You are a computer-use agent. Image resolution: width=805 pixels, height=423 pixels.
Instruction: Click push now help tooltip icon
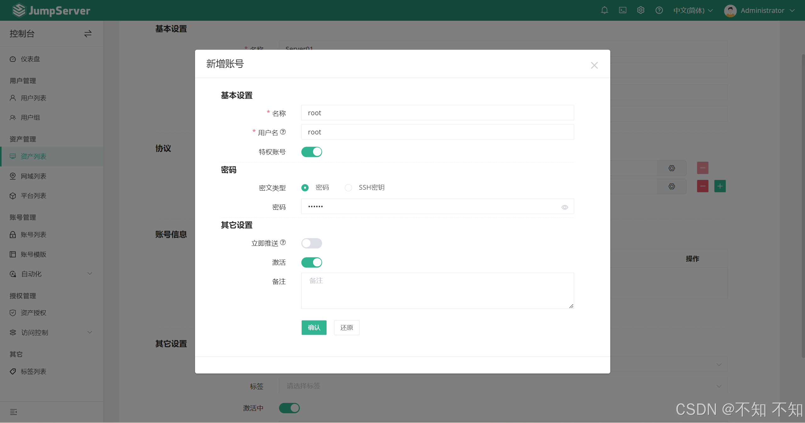click(x=283, y=242)
